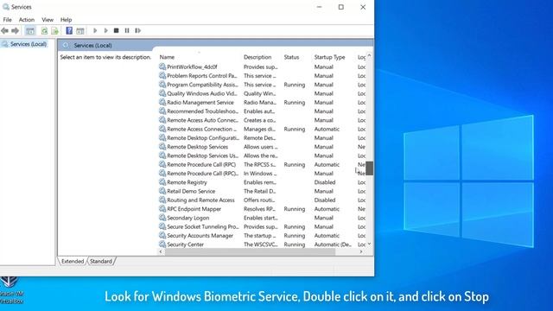Click the vertical scrollbar down arrow
This screenshot has height=311, width=553.
[369, 244]
